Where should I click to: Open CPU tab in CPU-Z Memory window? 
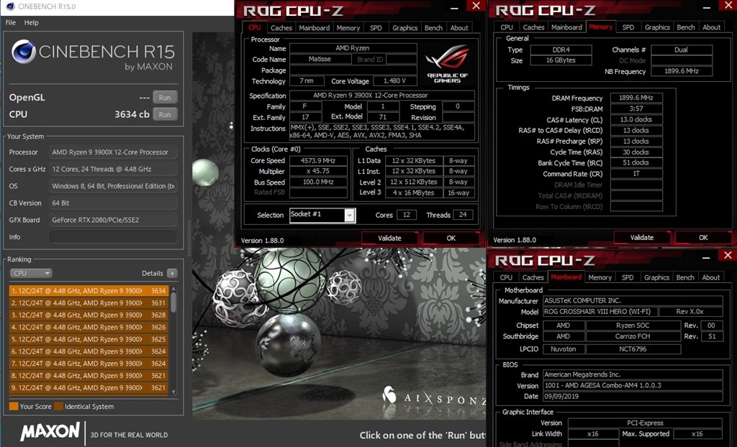pyautogui.click(x=507, y=27)
